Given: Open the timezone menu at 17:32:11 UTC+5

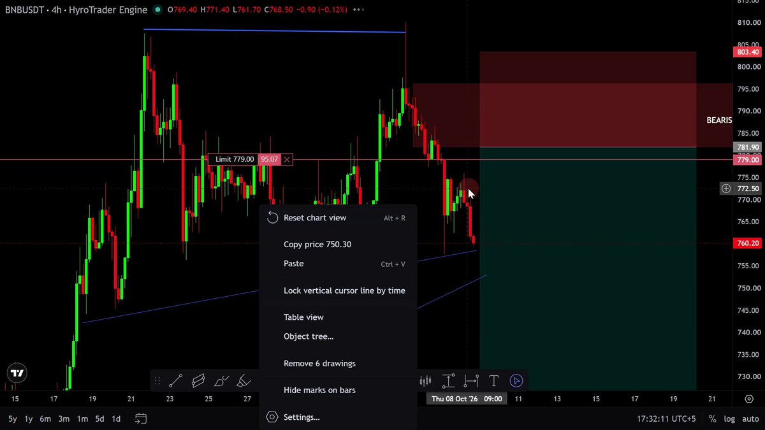Looking at the screenshot, I should [666, 419].
